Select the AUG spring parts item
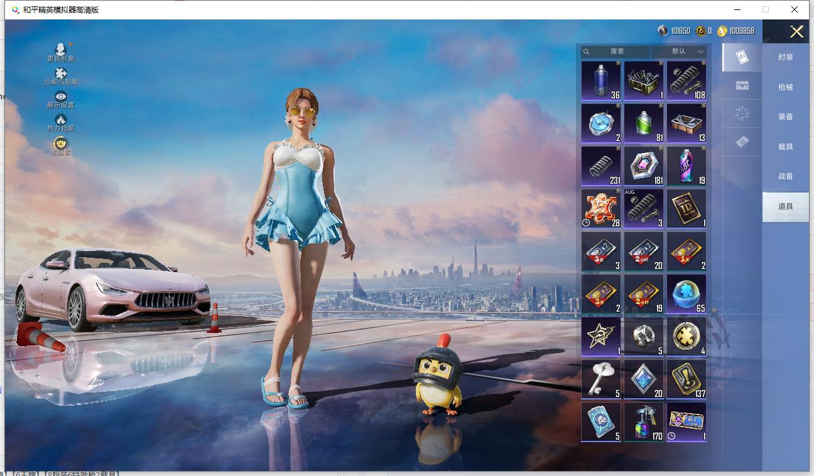This screenshot has height=476, width=814. (x=644, y=209)
